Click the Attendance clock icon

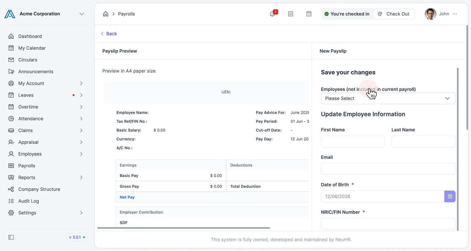click(x=11, y=119)
